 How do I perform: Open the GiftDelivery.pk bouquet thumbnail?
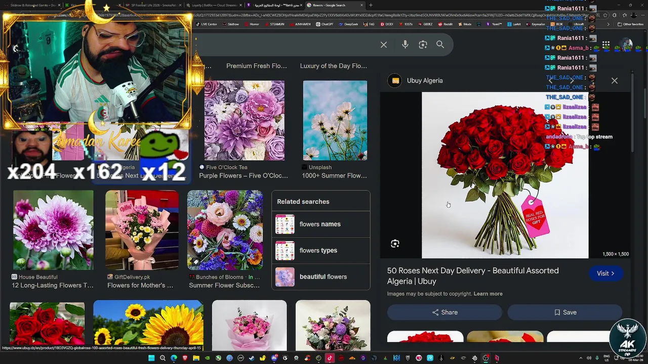pos(142,230)
